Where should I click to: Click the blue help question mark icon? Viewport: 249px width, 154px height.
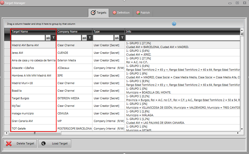point(174,24)
